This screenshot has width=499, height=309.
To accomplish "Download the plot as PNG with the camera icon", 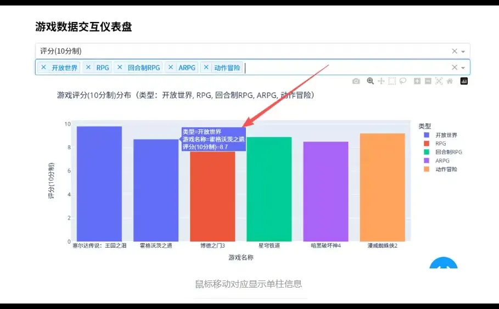I will coord(356,81).
